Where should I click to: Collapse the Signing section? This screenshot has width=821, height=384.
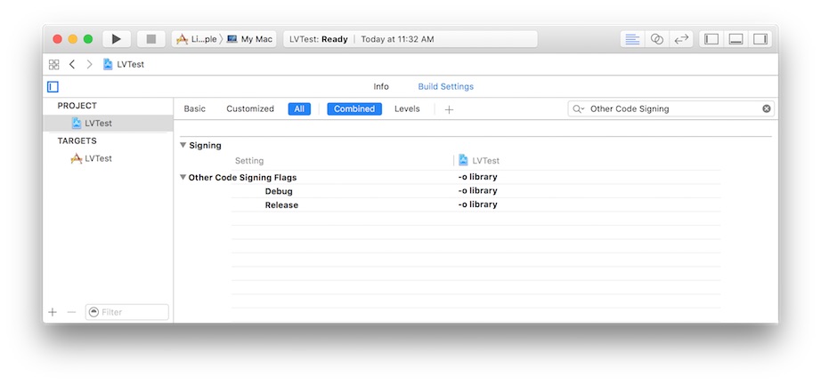tap(183, 145)
